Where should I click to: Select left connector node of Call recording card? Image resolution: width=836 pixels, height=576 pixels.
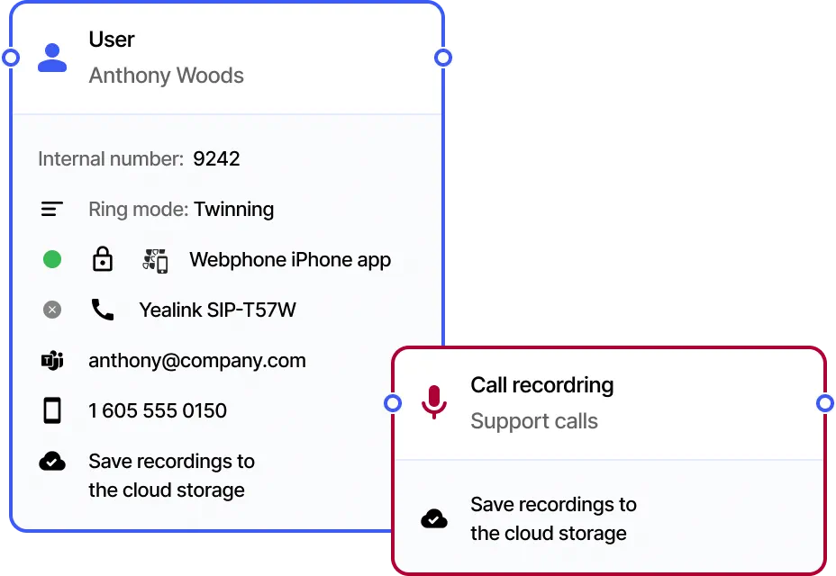[393, 403]
